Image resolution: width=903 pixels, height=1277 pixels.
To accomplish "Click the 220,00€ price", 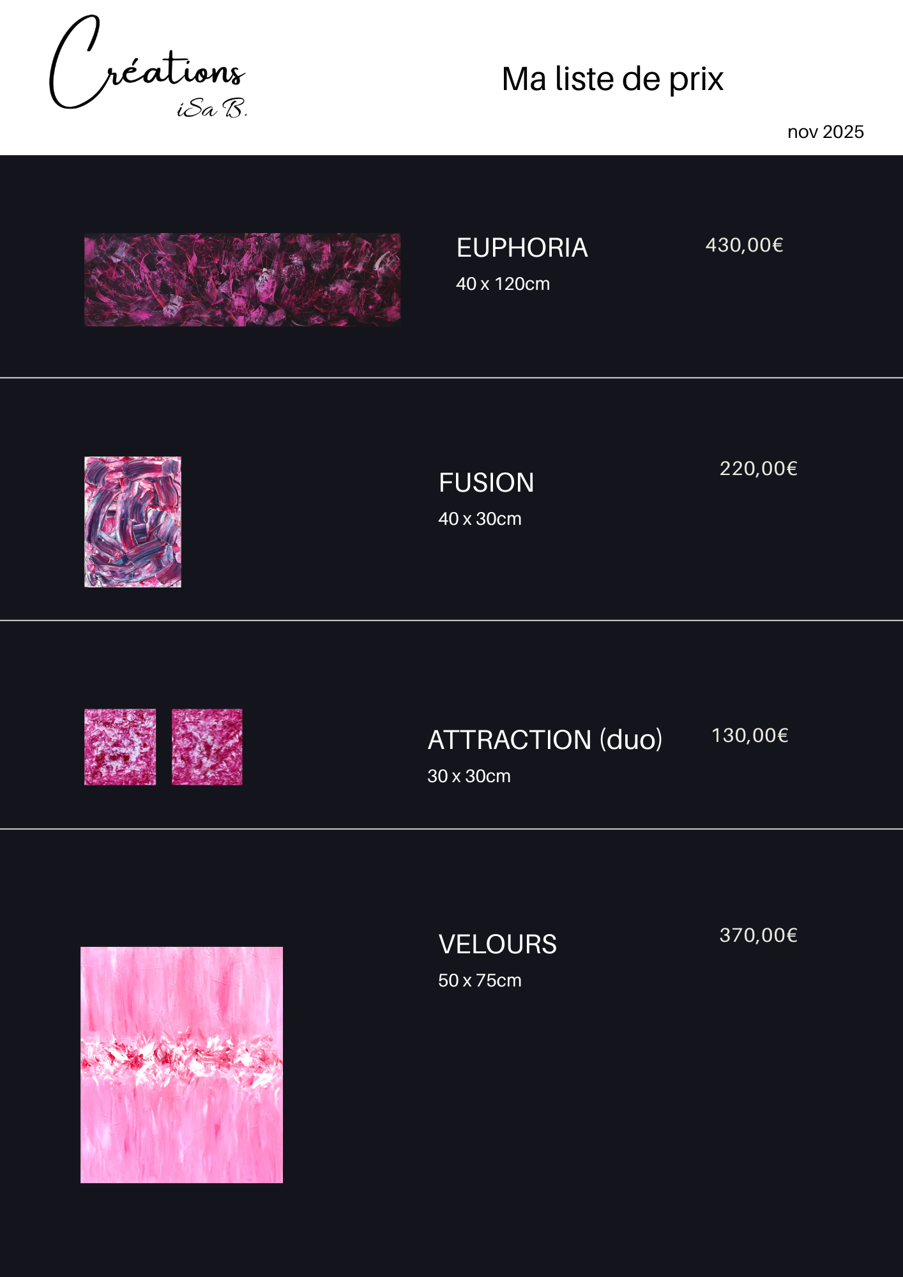I will pos(758,469).
